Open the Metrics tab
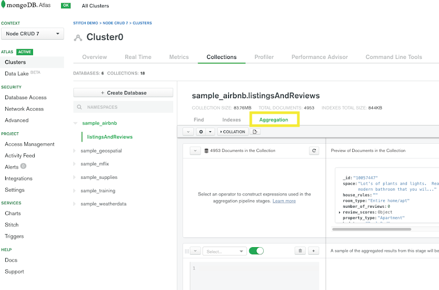The width and height of the screenshot is (439, 290). pos(179,57)
